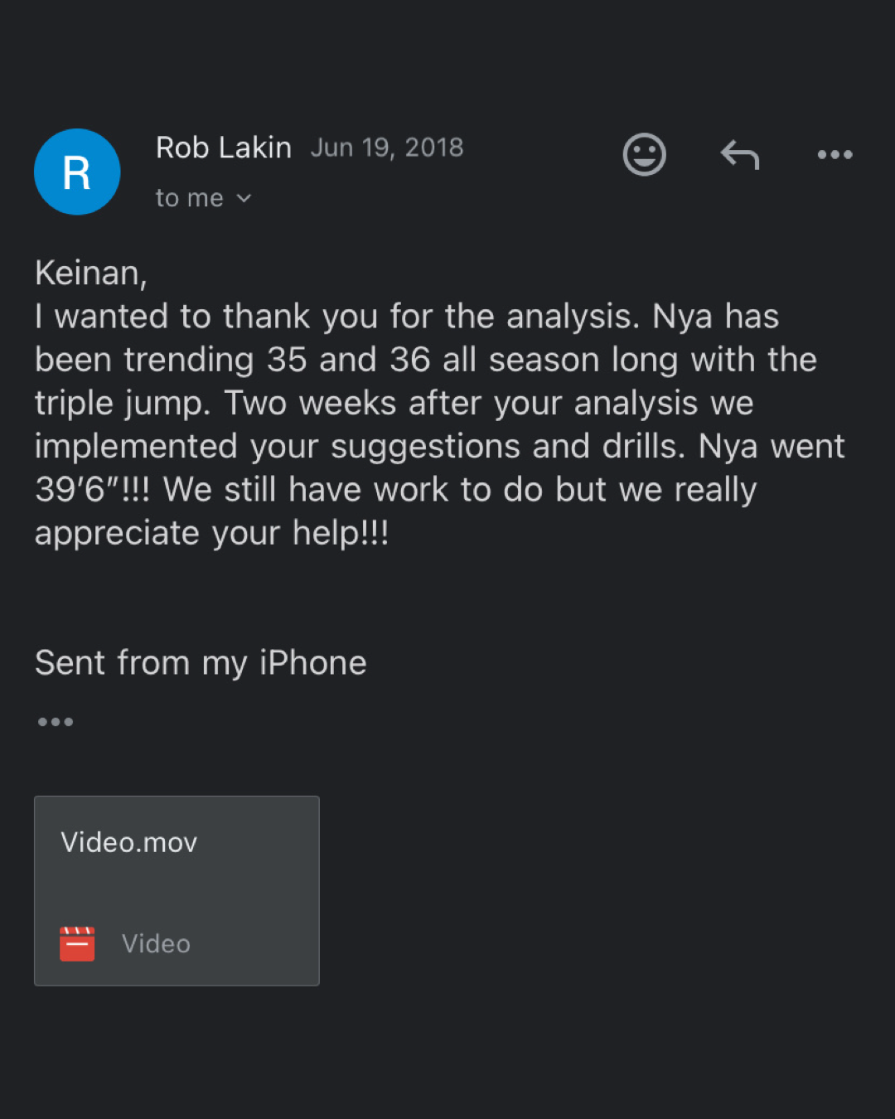The width and height of the screenshot is (895, 1119).
Task: Click "appreciate your help!!!" closing line
Action: click(211, 532)
